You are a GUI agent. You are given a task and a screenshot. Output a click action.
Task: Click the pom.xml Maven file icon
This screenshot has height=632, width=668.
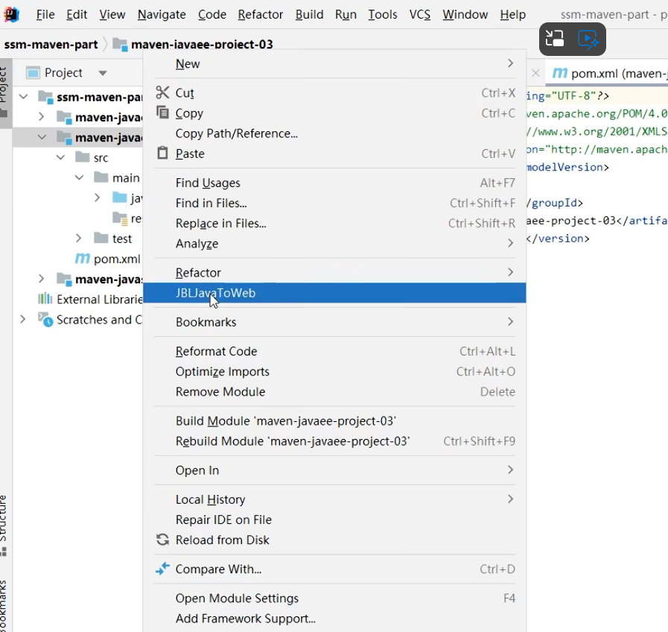click(x=82, y=259)
